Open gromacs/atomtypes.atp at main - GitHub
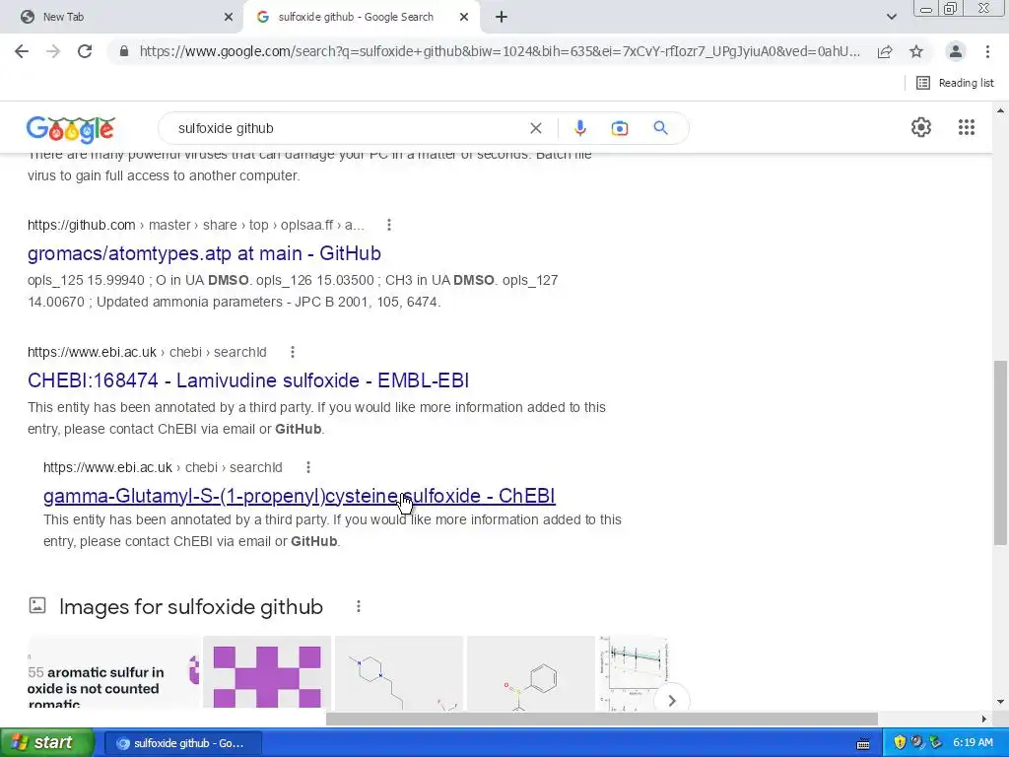 [x=204, y=253]
